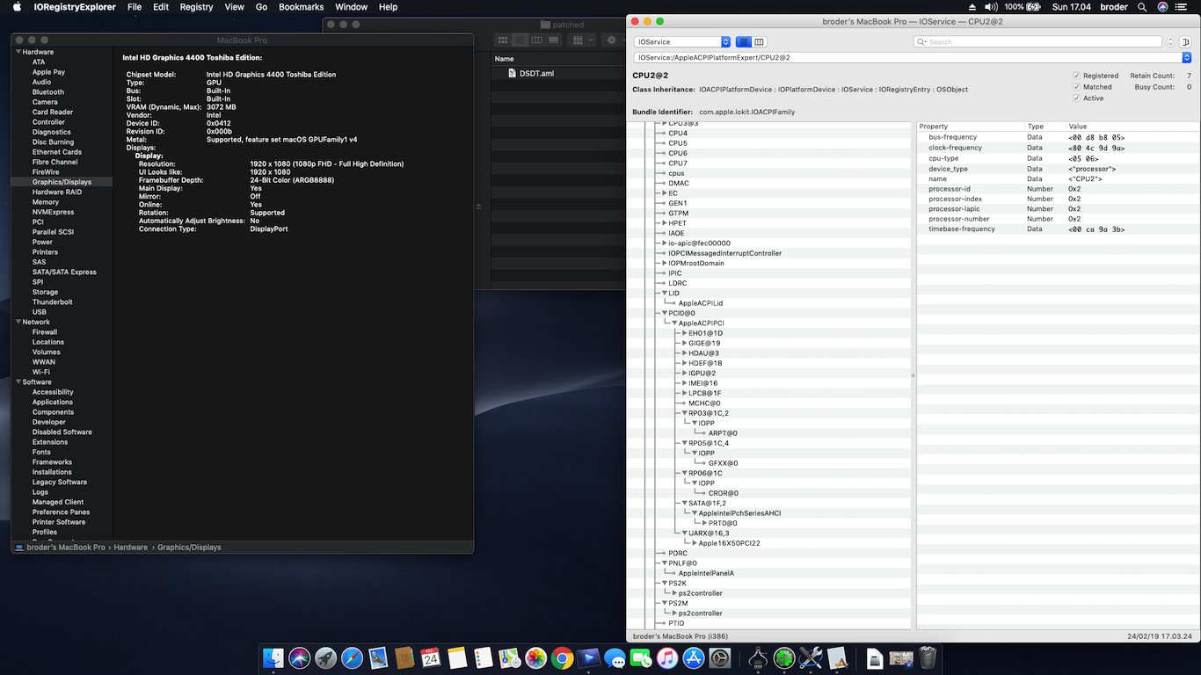1201x675 pixels.
Task: Open Finder action gear menu
Action: [615, 40]
